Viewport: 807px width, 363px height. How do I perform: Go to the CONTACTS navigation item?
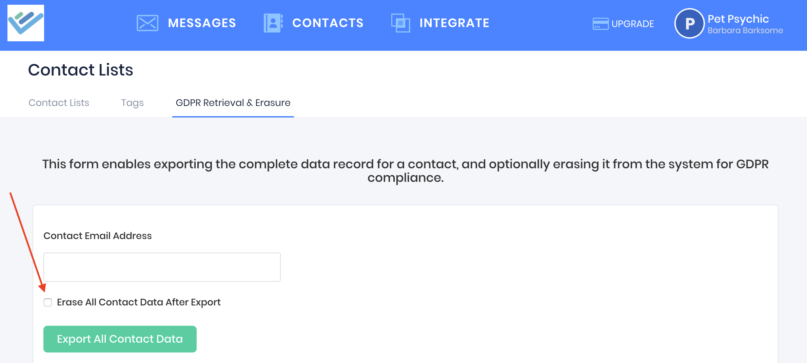click(x=328, y=23)
